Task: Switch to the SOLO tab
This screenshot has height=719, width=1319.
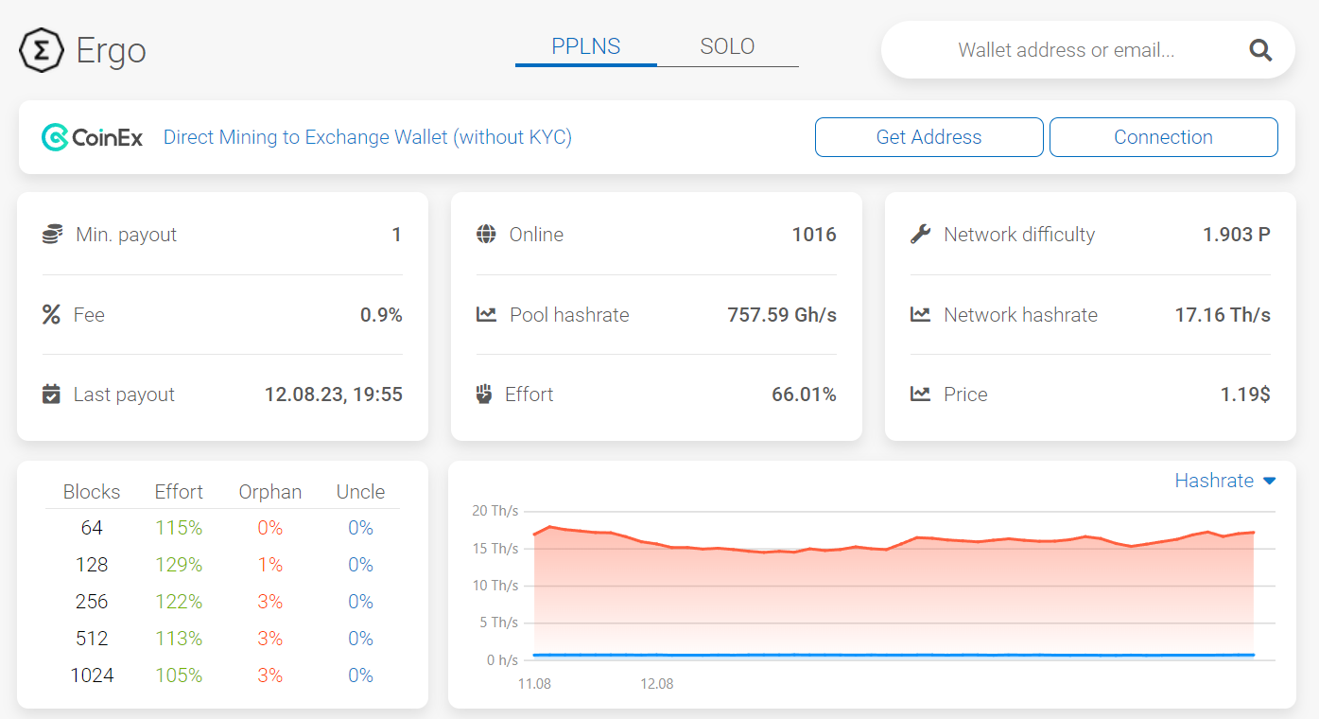Action: (x=727, y=45)
